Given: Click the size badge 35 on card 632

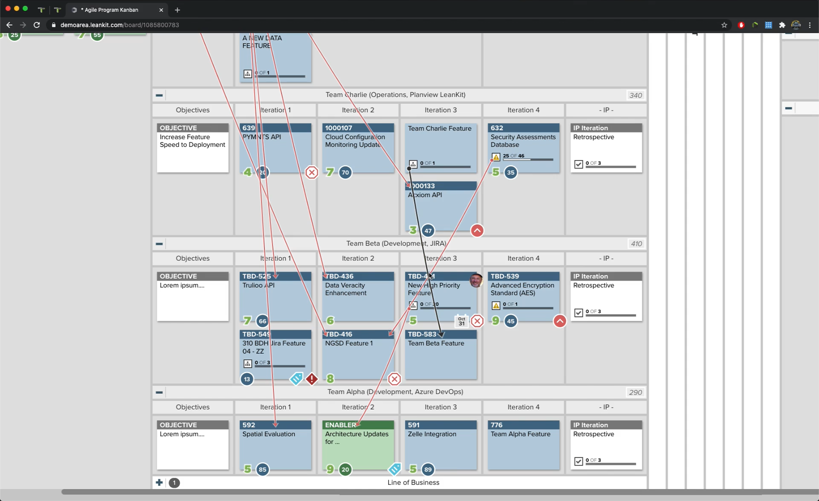Looking at the screenshot, I should point(510,172).
